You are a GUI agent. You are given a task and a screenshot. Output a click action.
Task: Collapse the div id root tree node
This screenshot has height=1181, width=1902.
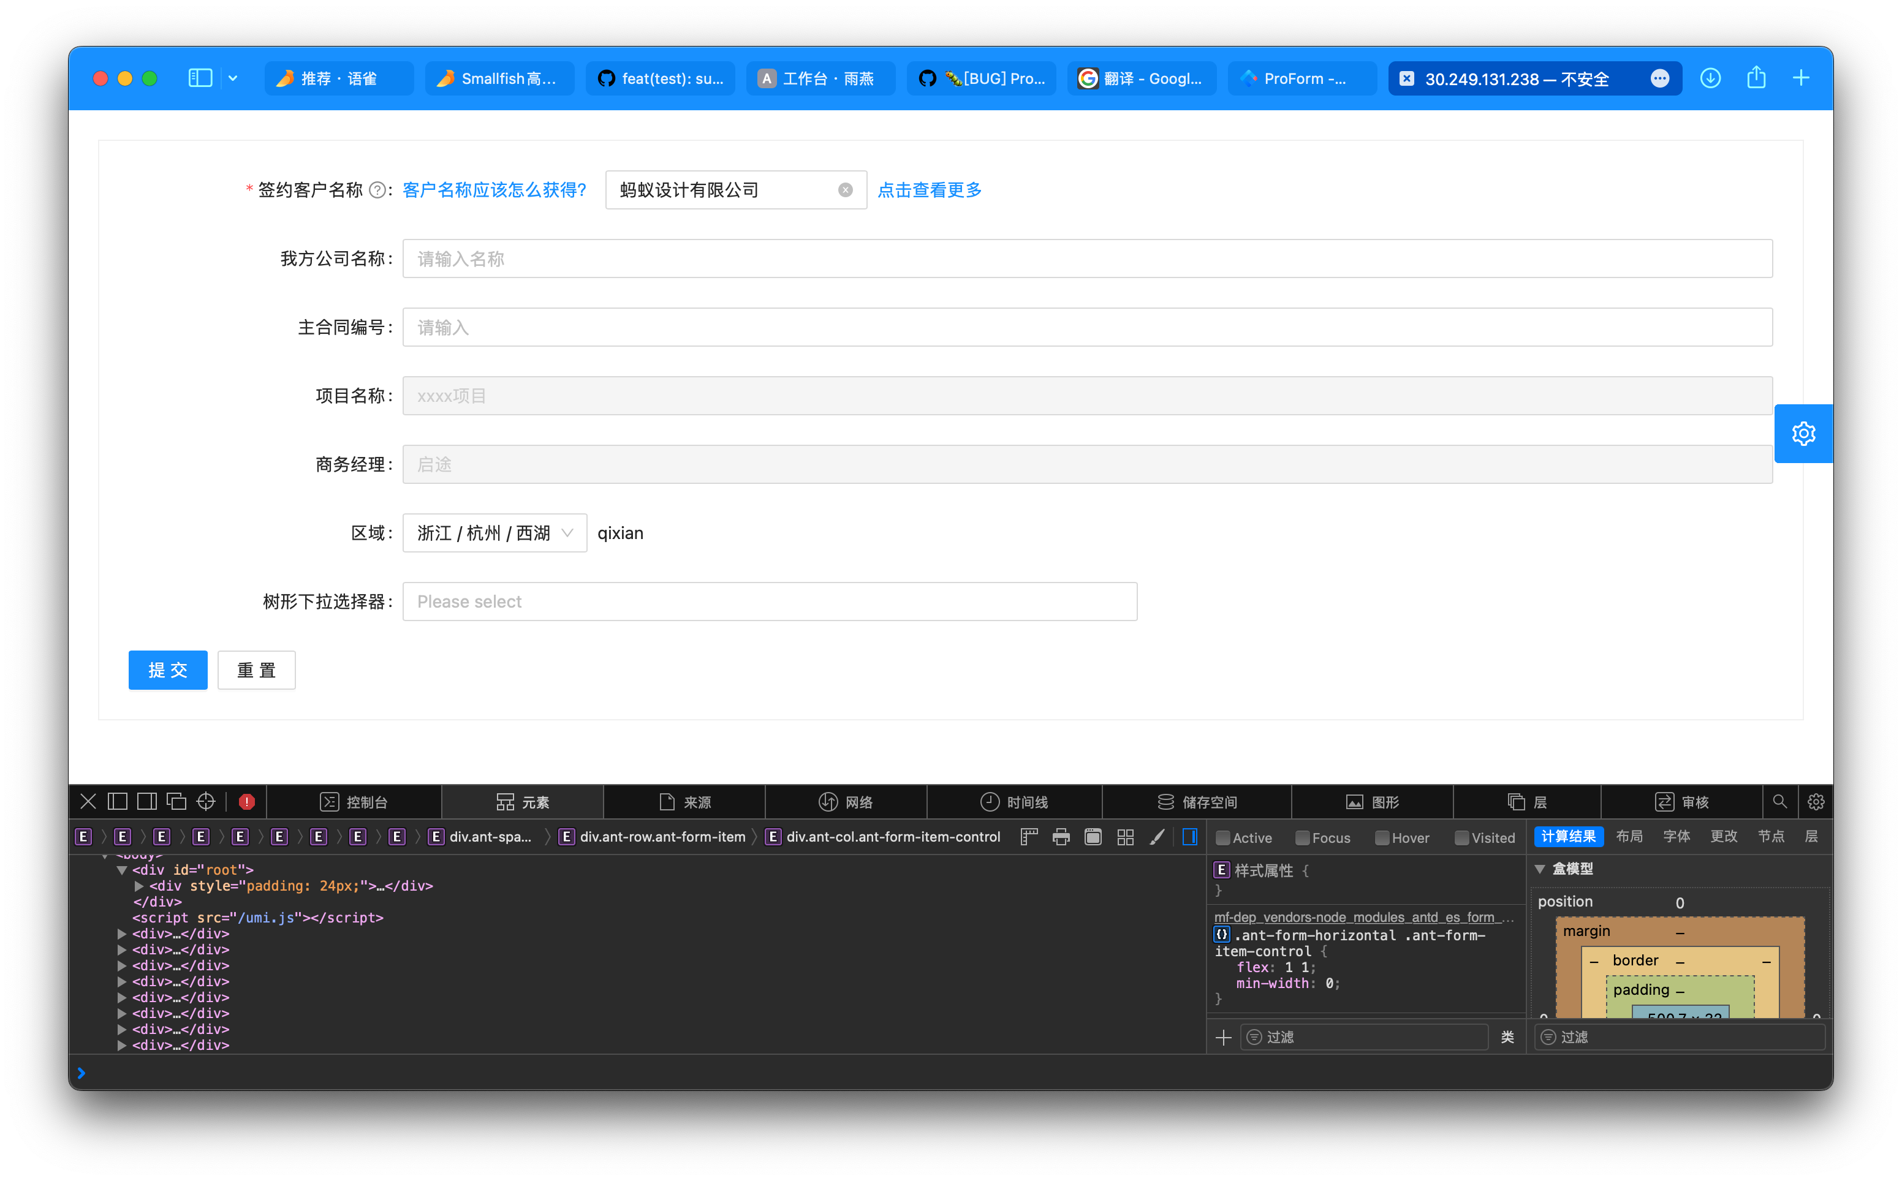(x=123, y=869)
